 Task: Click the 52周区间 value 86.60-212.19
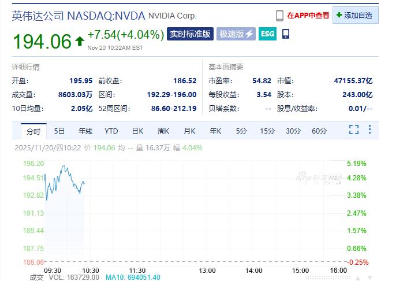[x=174, y=108]
